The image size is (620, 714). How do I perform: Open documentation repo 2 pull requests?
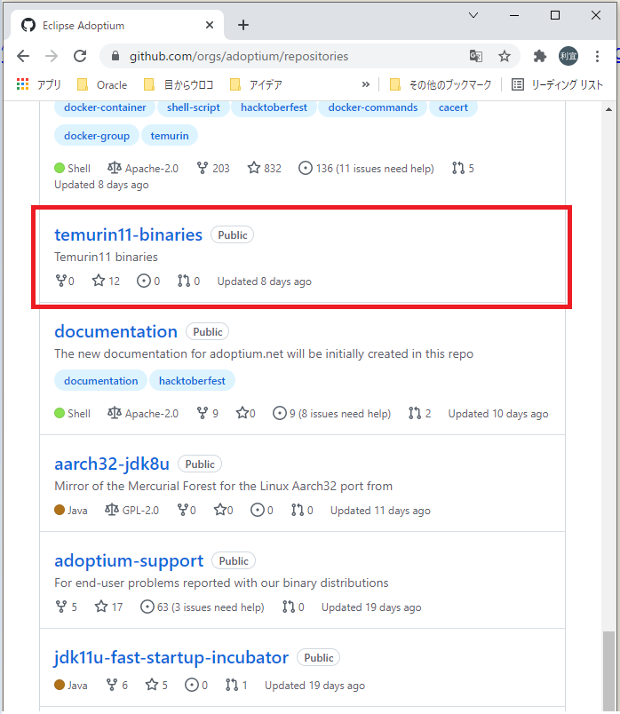tap(419, 413)
